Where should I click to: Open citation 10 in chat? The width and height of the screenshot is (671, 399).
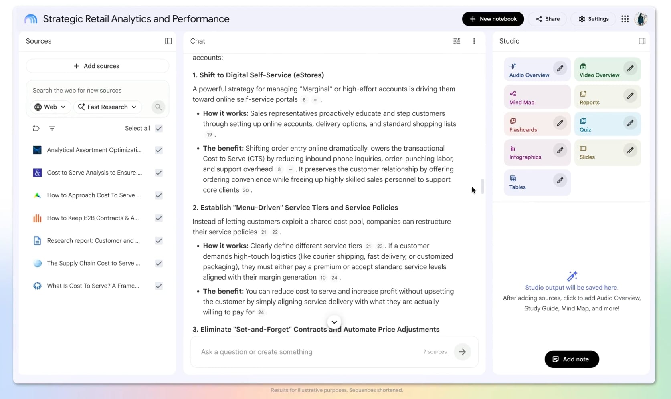(x=323, y=278)
